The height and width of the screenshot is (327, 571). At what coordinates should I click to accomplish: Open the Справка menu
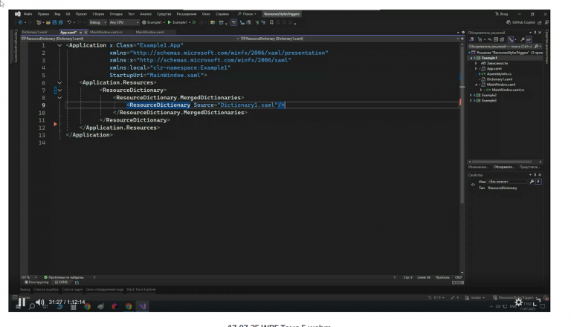coord(222,14)
